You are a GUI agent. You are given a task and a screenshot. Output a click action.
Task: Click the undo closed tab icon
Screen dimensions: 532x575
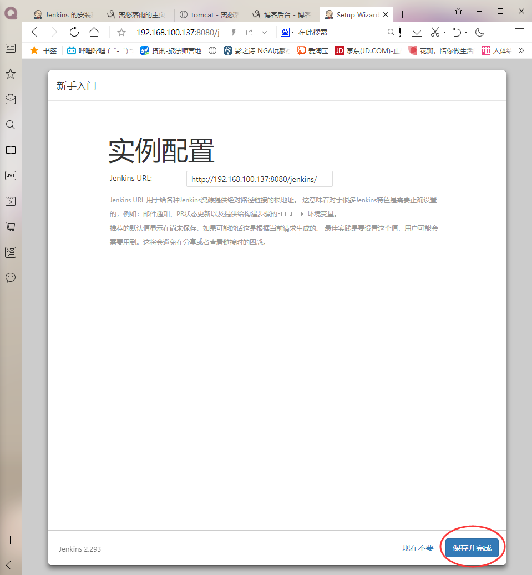[457, 32]
